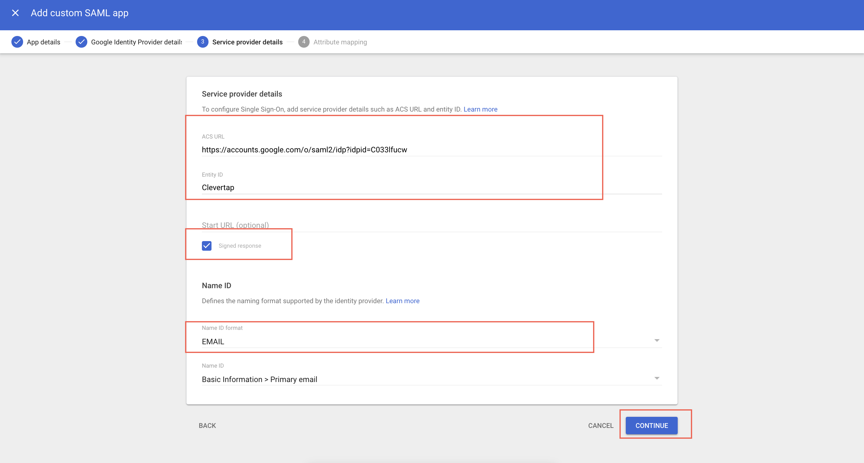Click the App details step checkmark icon

coord(17,42)
